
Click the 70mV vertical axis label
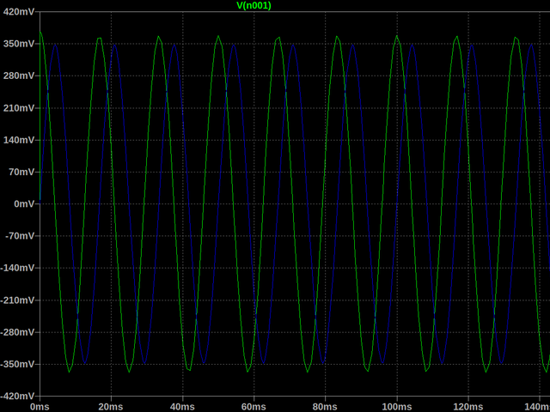[21, 173]
